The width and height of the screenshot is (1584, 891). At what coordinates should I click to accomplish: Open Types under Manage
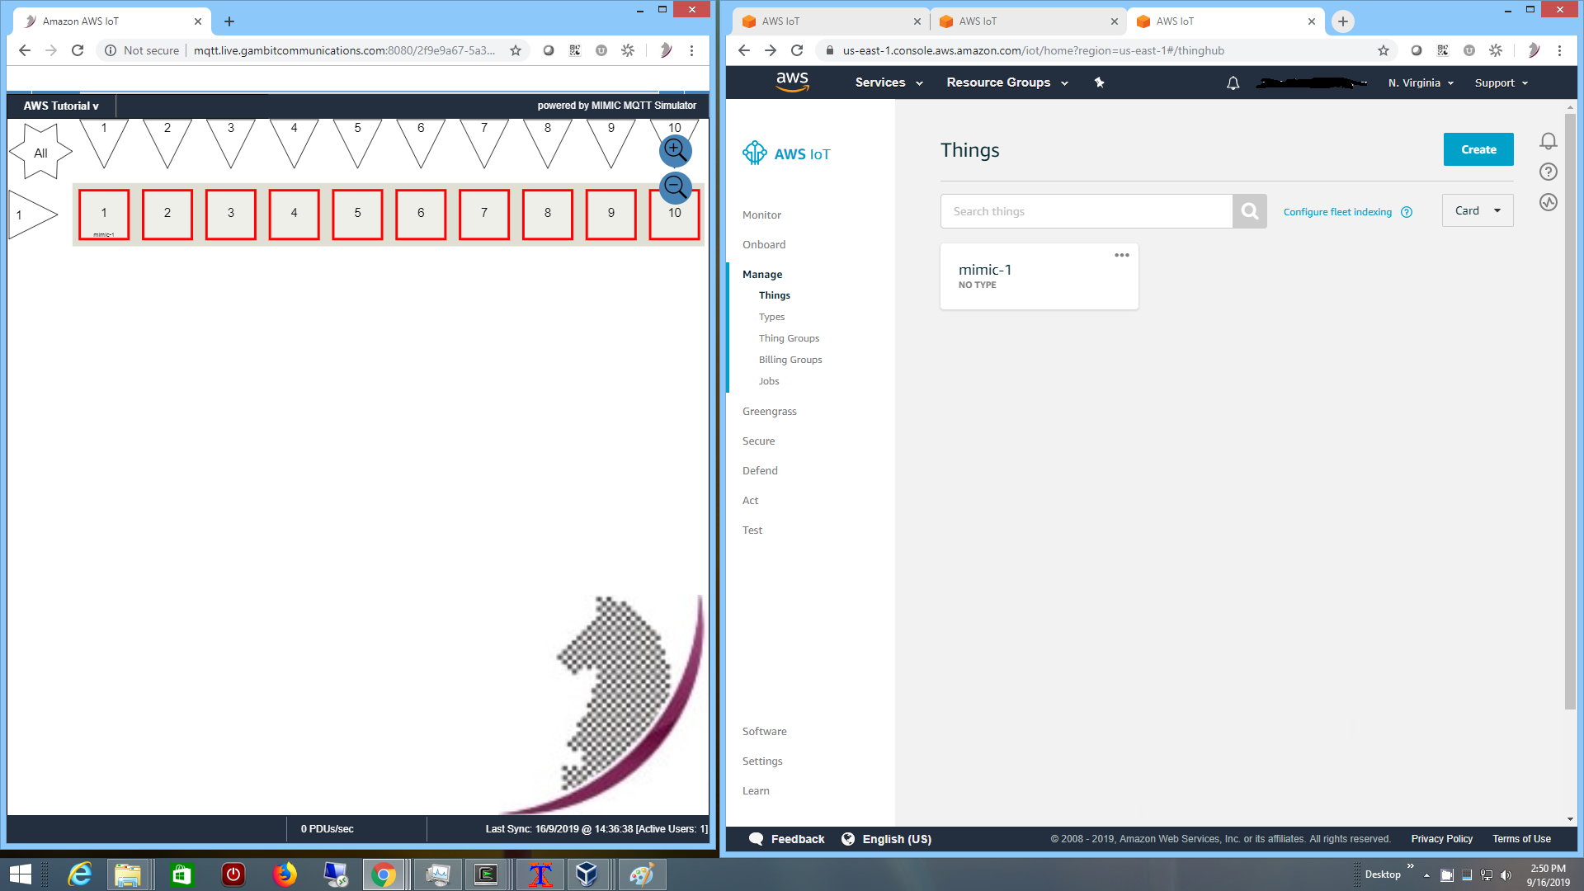pos(771,317)
